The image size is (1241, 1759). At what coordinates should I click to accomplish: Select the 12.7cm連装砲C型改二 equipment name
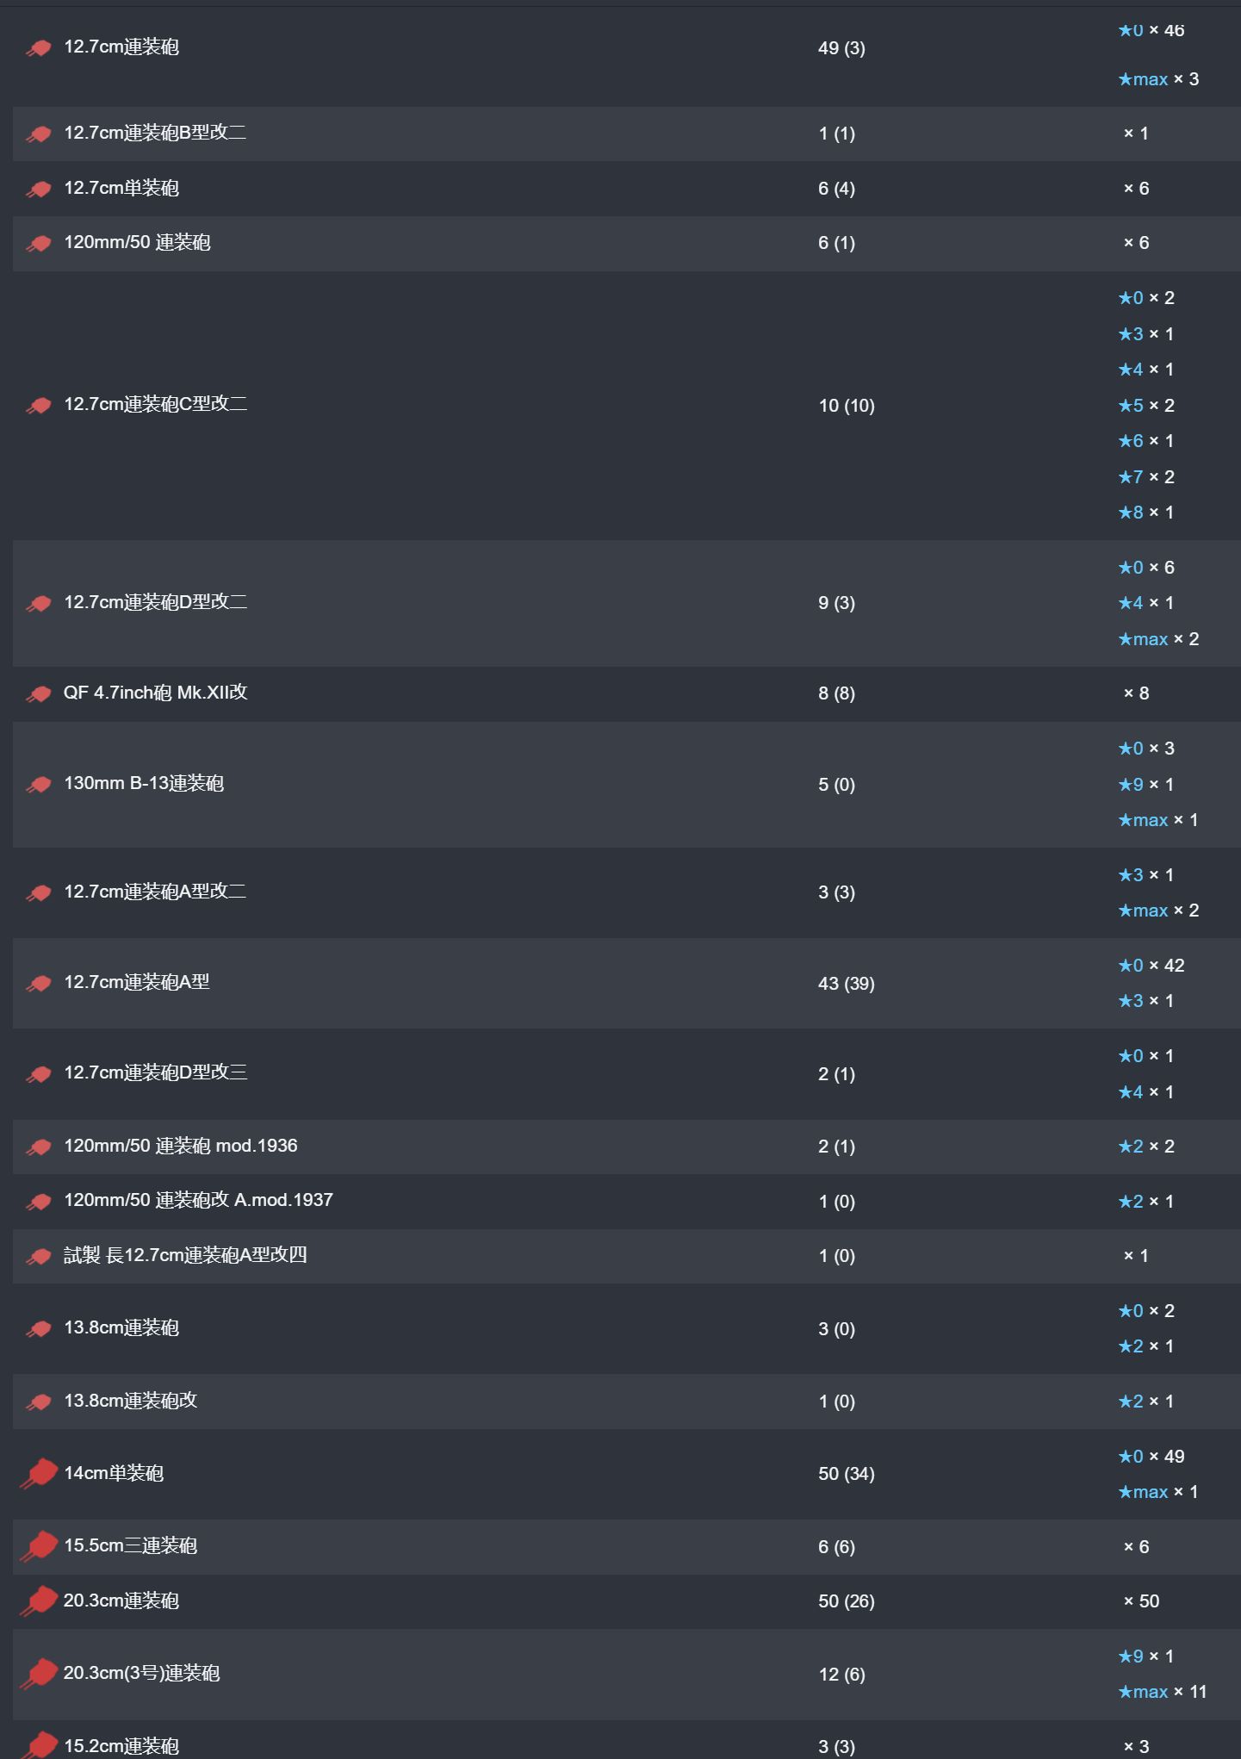[x=155, y=405]
